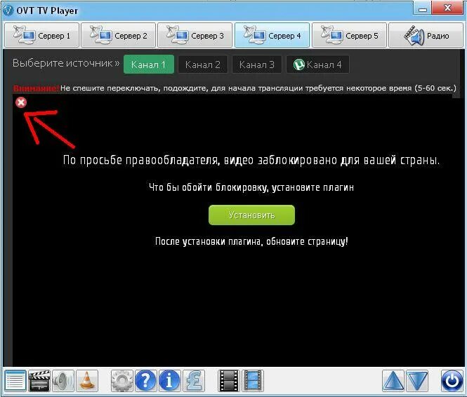Click the blue power button icon
The height and width of the screenshot is (397, 467).
click(452, 380)
